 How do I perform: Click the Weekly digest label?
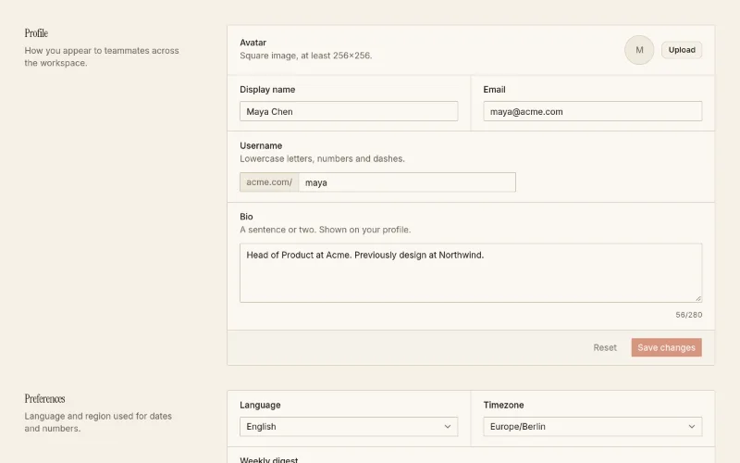[269, 459]
